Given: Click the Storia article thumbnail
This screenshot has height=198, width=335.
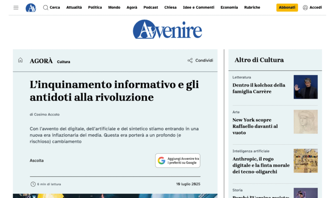Looking at the screenshot, I should [306, 193].
